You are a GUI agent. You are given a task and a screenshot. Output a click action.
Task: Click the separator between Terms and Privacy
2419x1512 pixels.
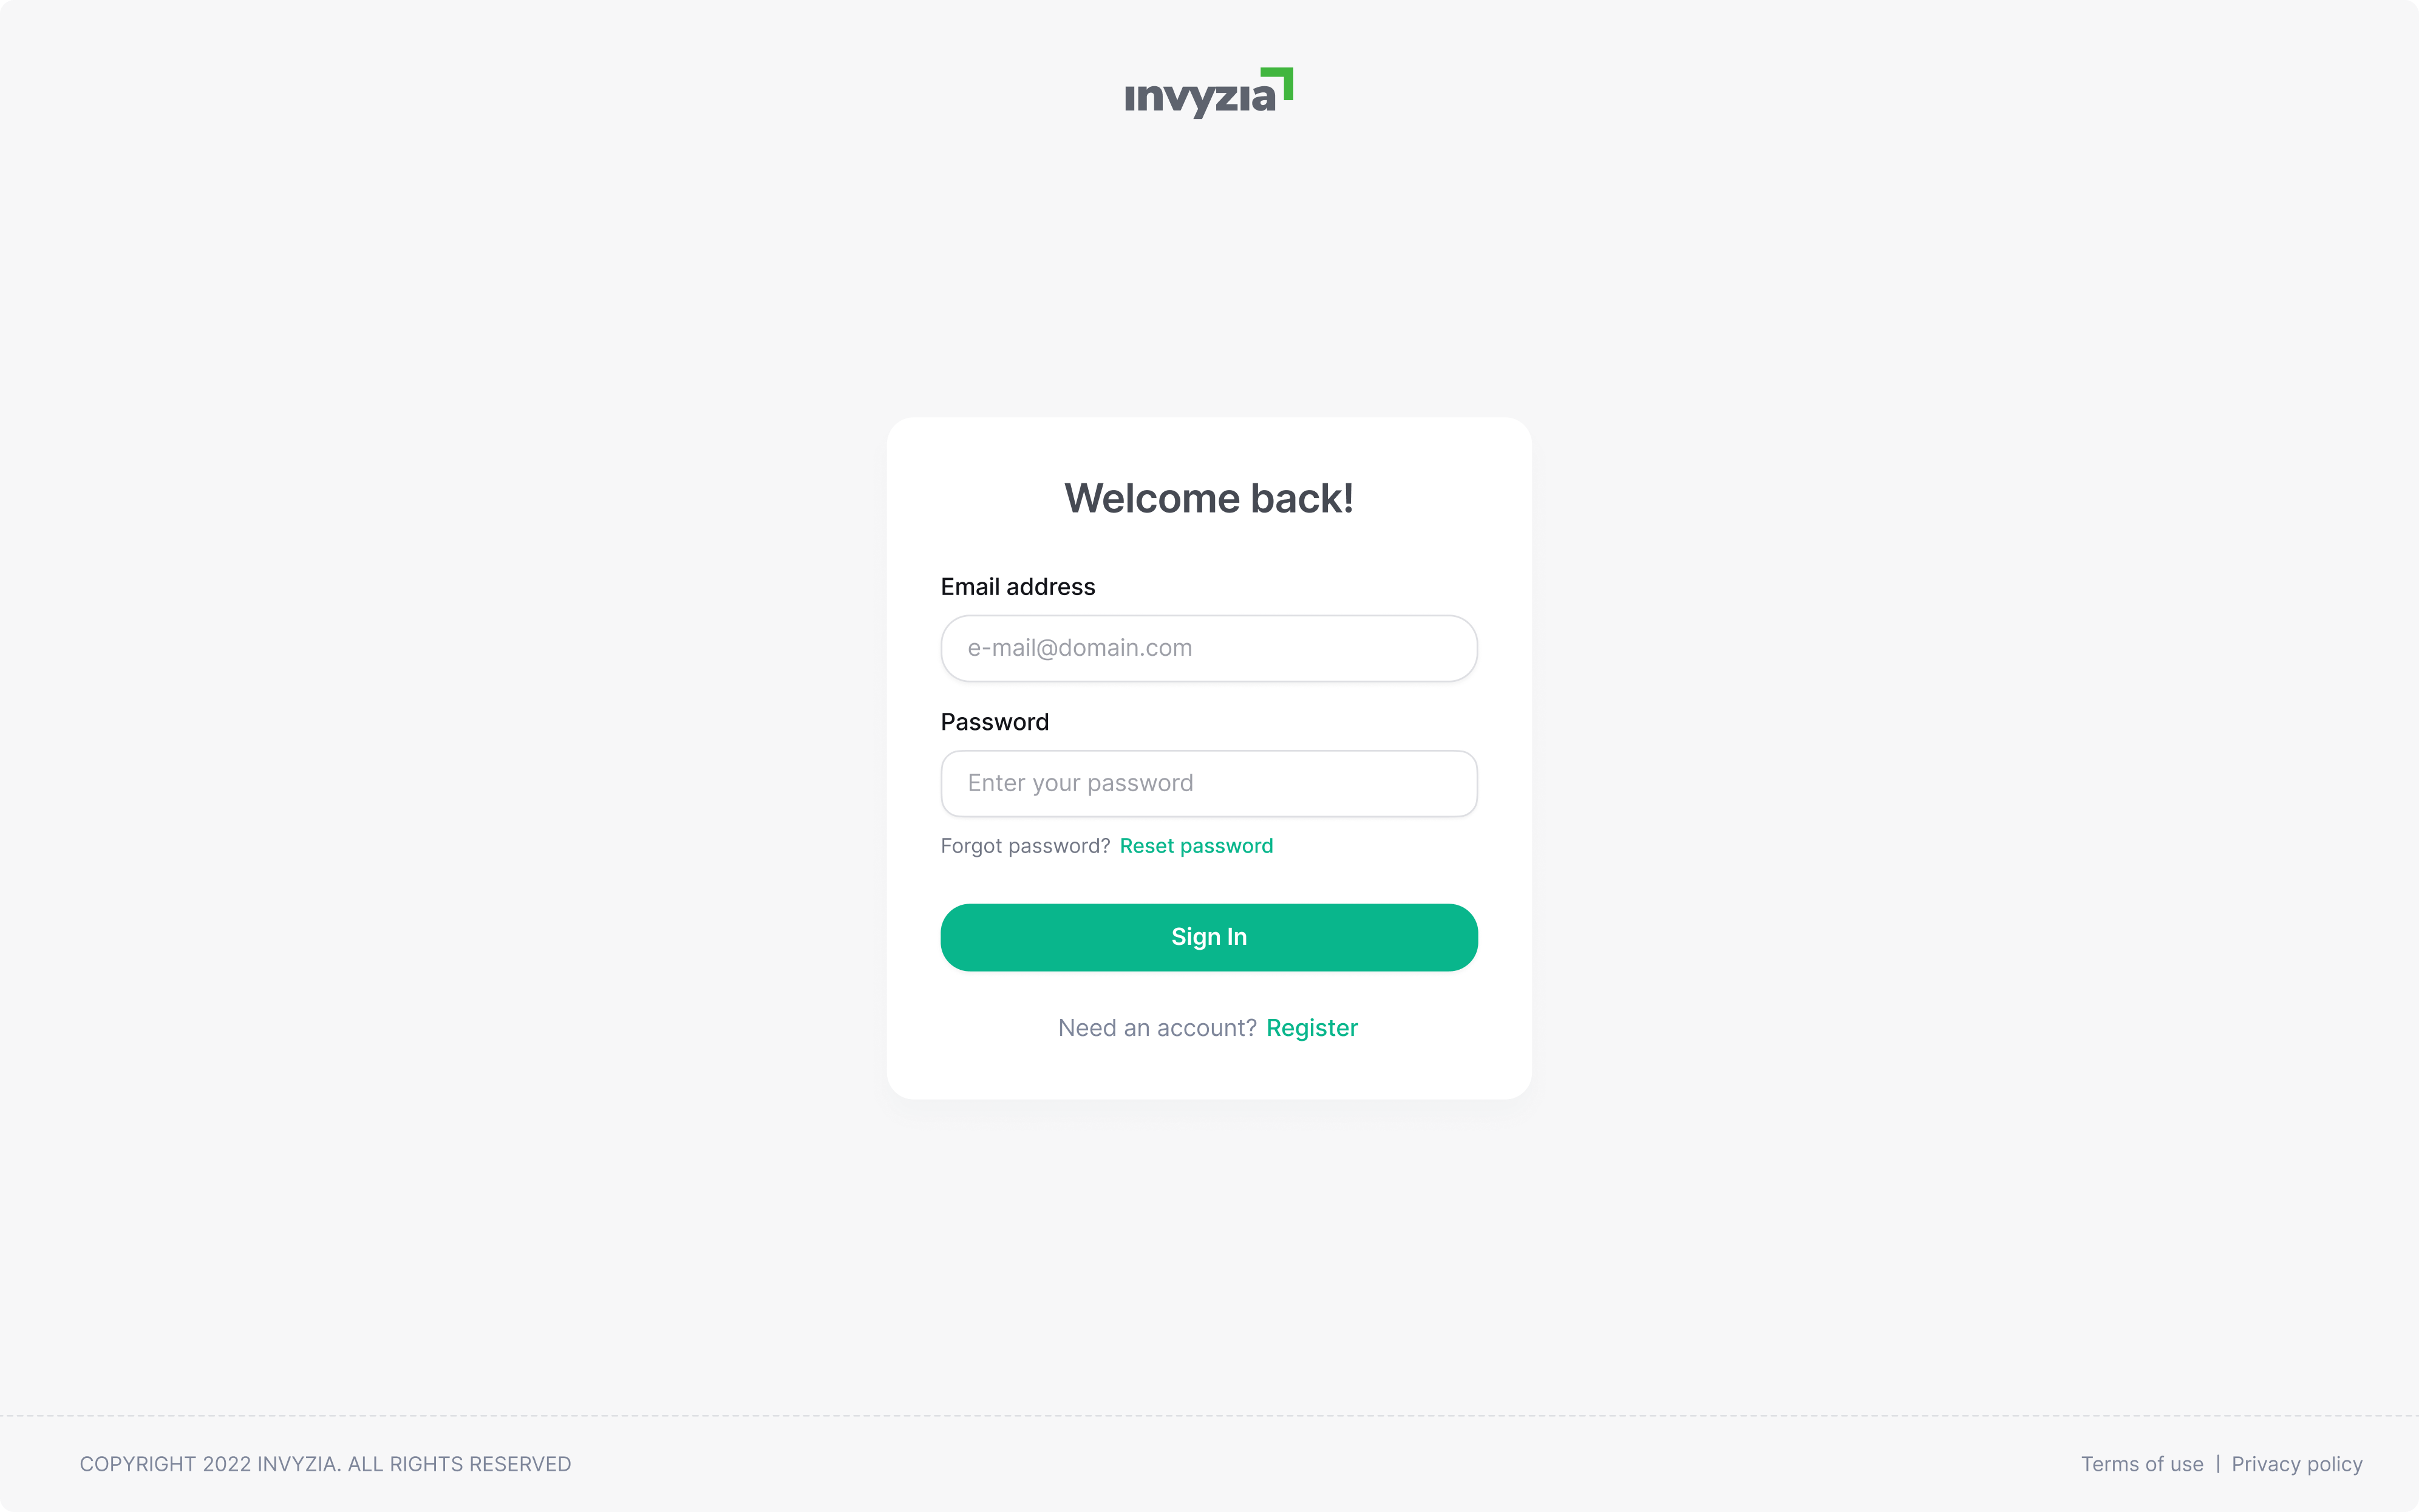2218,1464
